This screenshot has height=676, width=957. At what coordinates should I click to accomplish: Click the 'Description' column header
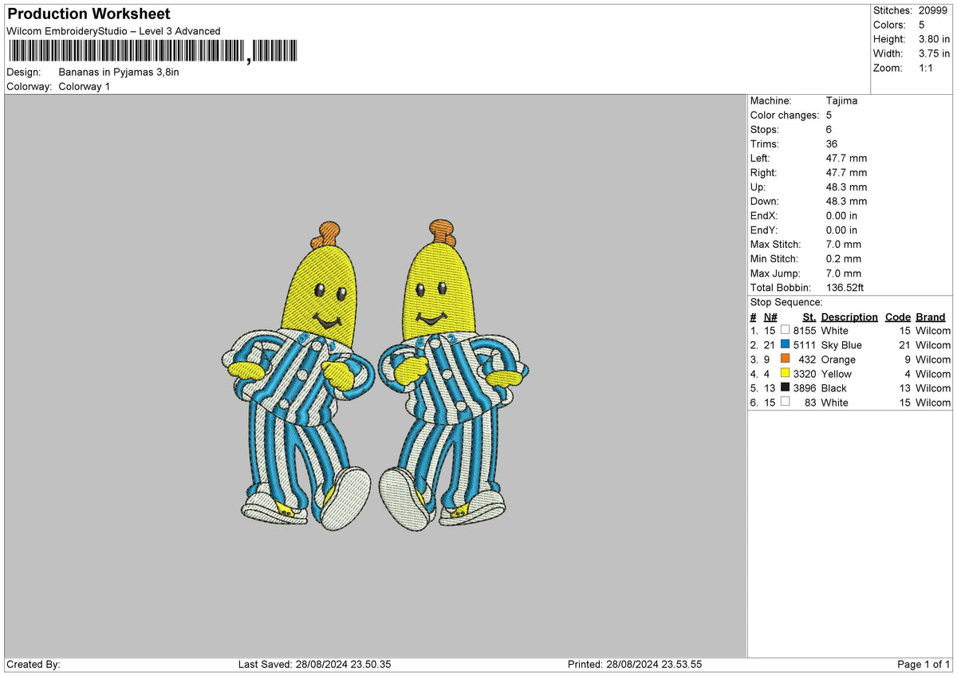[x=849, y=316]
